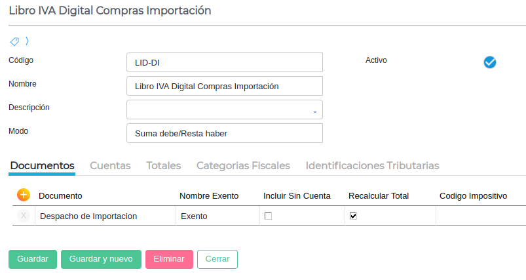Select the Categorias Fiscales tab
This screenshot has width=526, height=280.
click(x=243, y=166)
